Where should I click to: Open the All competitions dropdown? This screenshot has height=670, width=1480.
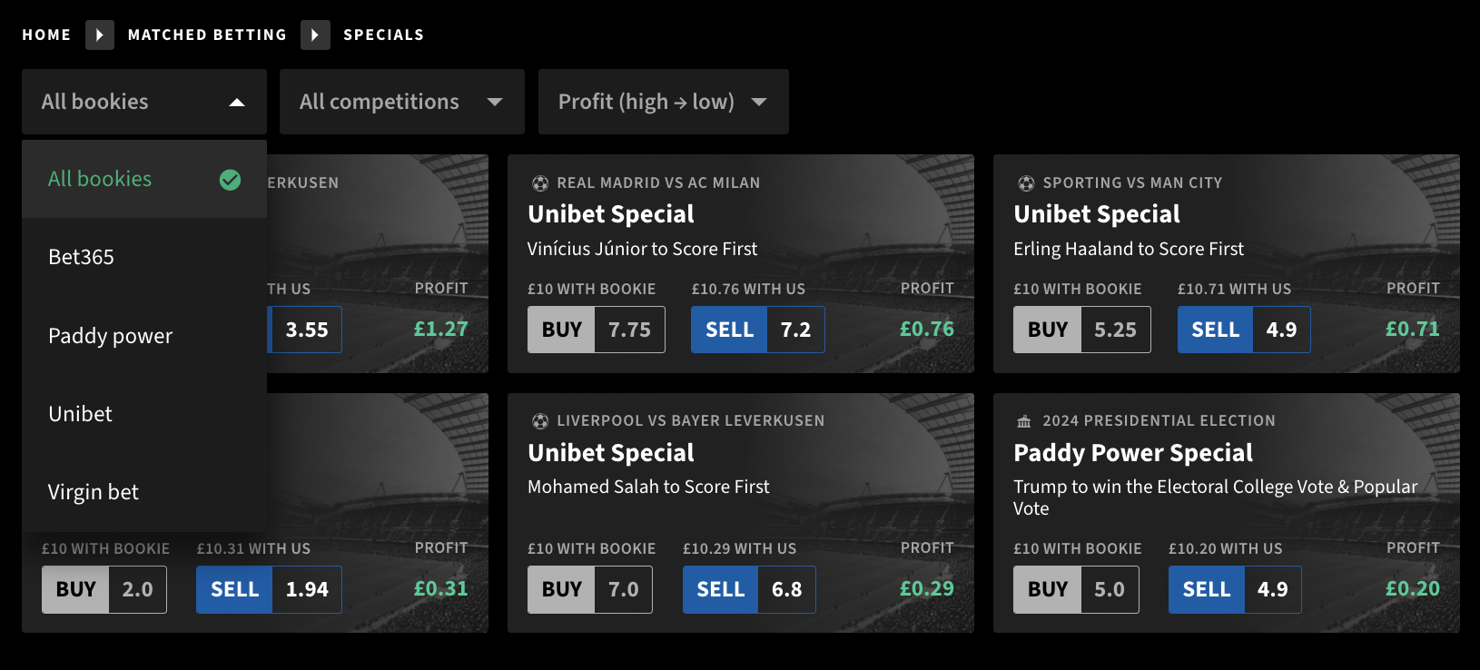pyautogui.click(x=402, y=102)
